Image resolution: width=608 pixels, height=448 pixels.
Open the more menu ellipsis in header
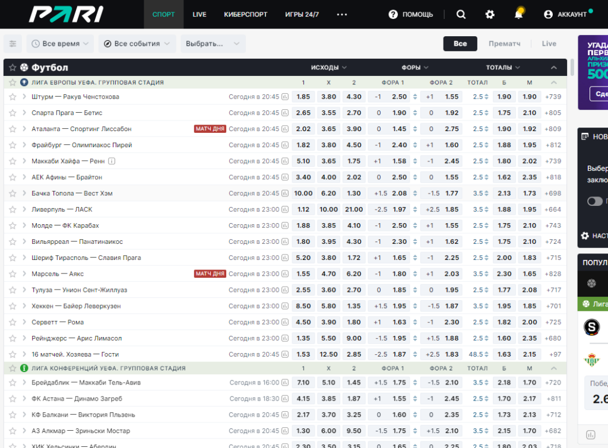[x=341, y=14]
